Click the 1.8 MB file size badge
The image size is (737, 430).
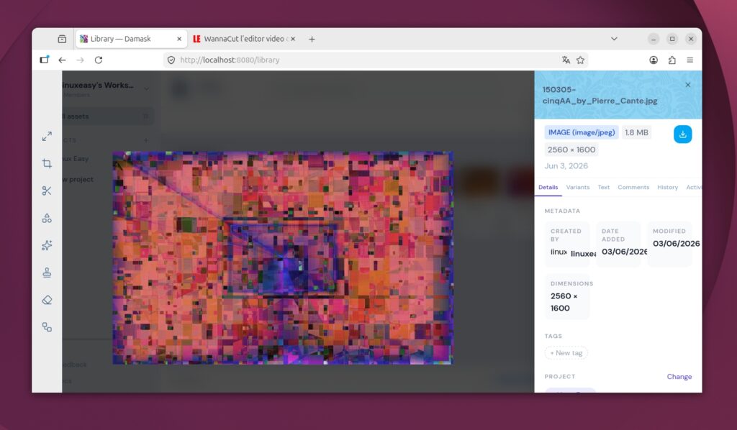coord(636,132)
